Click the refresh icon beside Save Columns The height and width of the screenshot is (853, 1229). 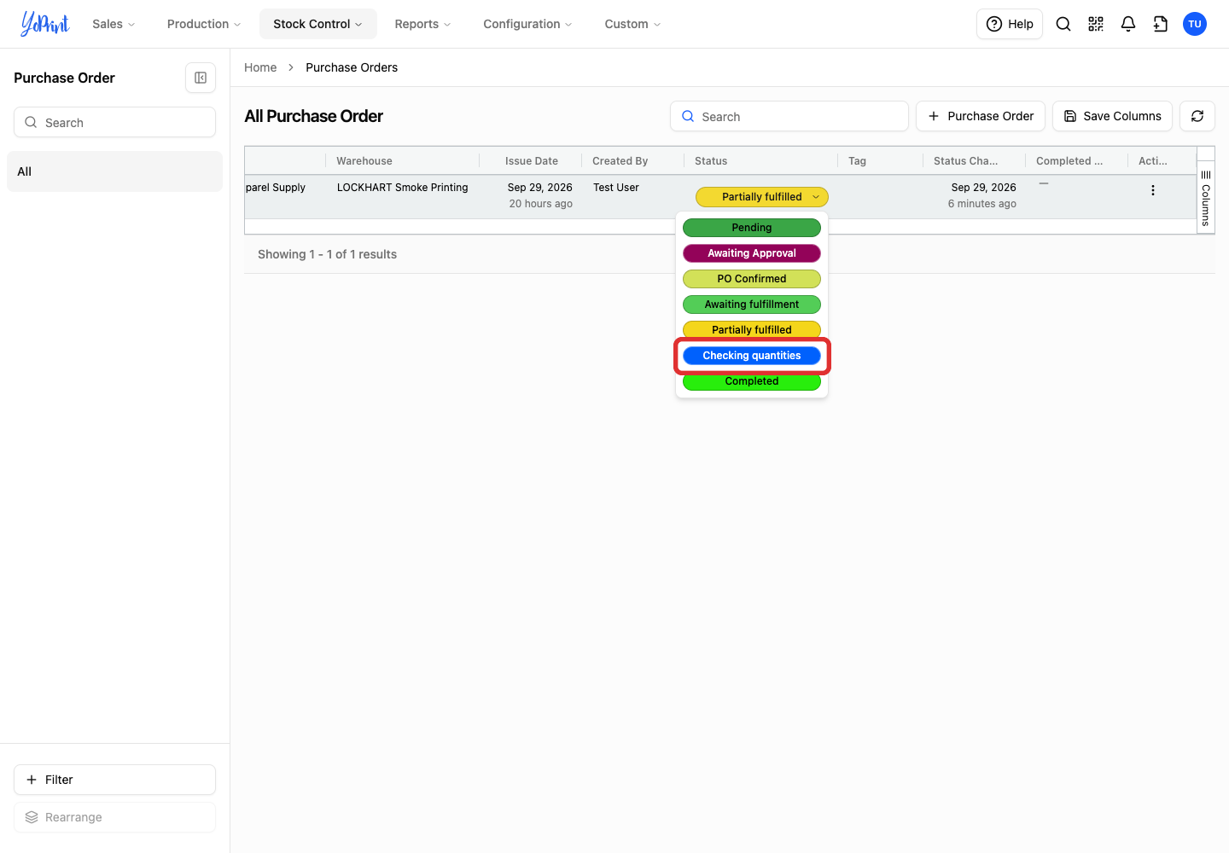coord(1197,116)
